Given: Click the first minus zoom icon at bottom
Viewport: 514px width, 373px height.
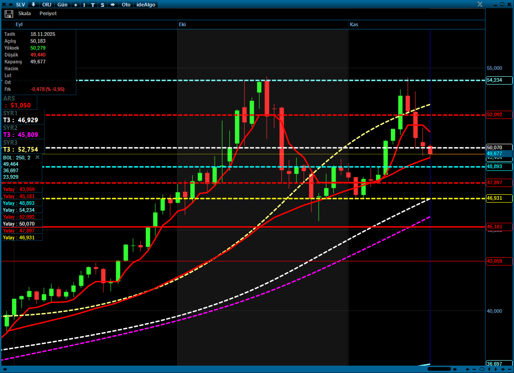Looking at the screenshot, I should click(x=474, y=369).
